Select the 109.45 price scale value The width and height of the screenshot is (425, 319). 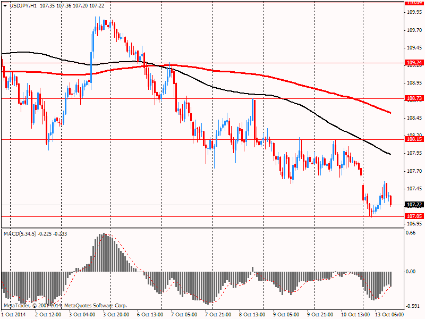(414, 48)
